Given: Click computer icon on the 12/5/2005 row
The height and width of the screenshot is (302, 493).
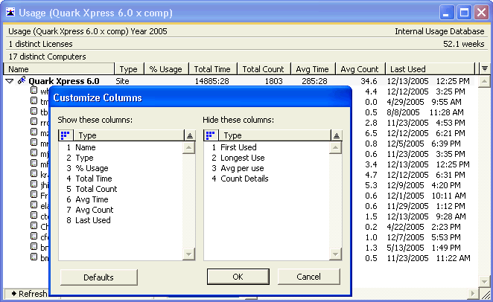Looking at the screenshot, I should click(x=34, y=142).
